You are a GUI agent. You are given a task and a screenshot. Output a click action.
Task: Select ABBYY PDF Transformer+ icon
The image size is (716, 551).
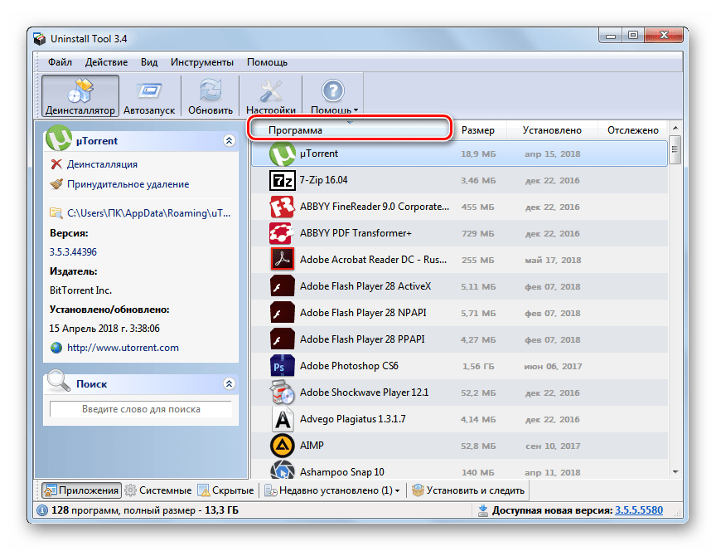coord(283,233)
